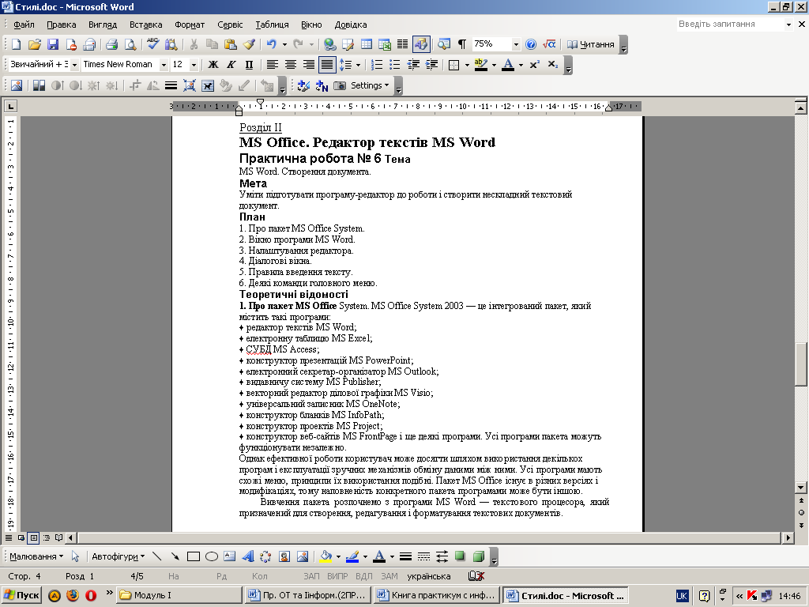Screen dimensions: 809x607
Task: Click the vertical scrollbar thumb
Action: pos(801,364)
